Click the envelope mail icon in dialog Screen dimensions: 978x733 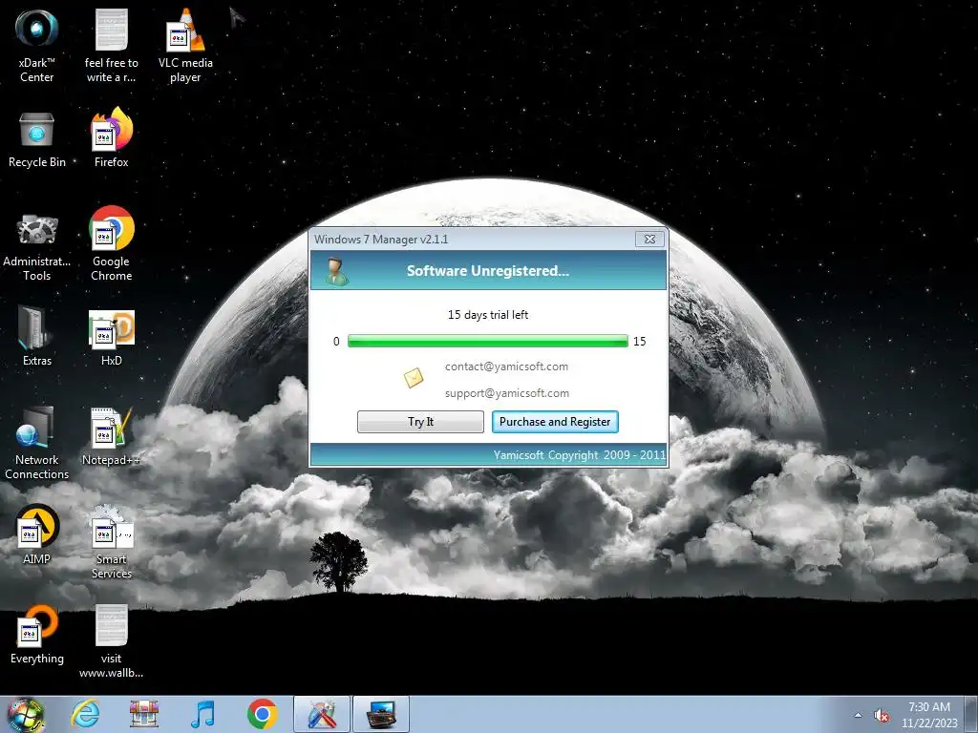(x=413, y=377)
